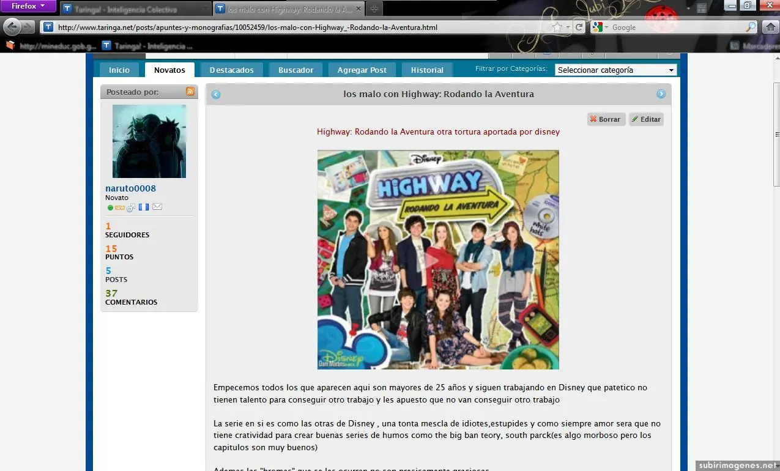780x471 pixels.
Task: Click the 'Filtrar por Categorías:' label
Action: [511, 69]
